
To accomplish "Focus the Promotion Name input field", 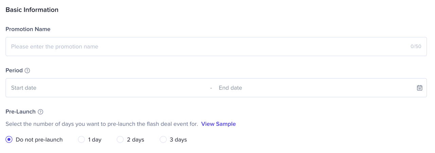I will 204,46.
